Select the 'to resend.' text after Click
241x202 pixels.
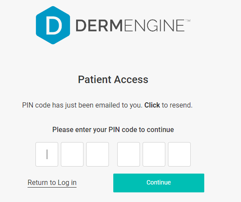pos(177,105)
